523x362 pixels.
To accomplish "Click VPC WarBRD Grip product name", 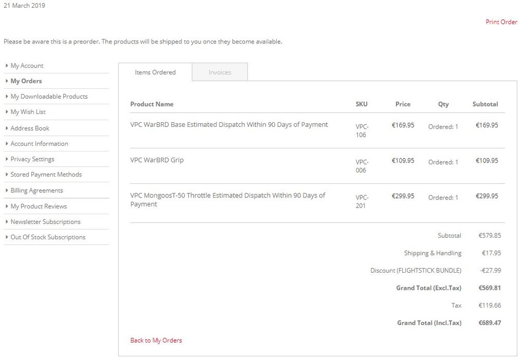I will 157,160.
